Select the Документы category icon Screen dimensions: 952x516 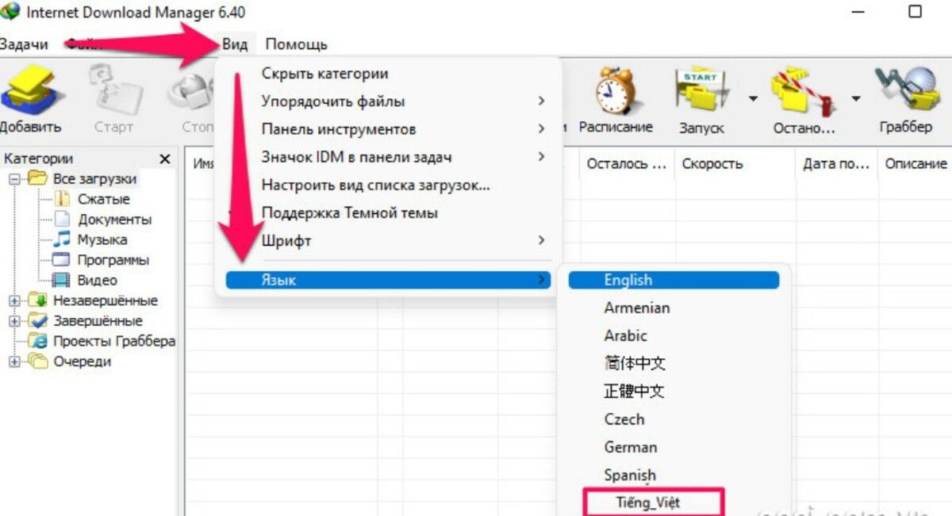click(x=63, y=220)
